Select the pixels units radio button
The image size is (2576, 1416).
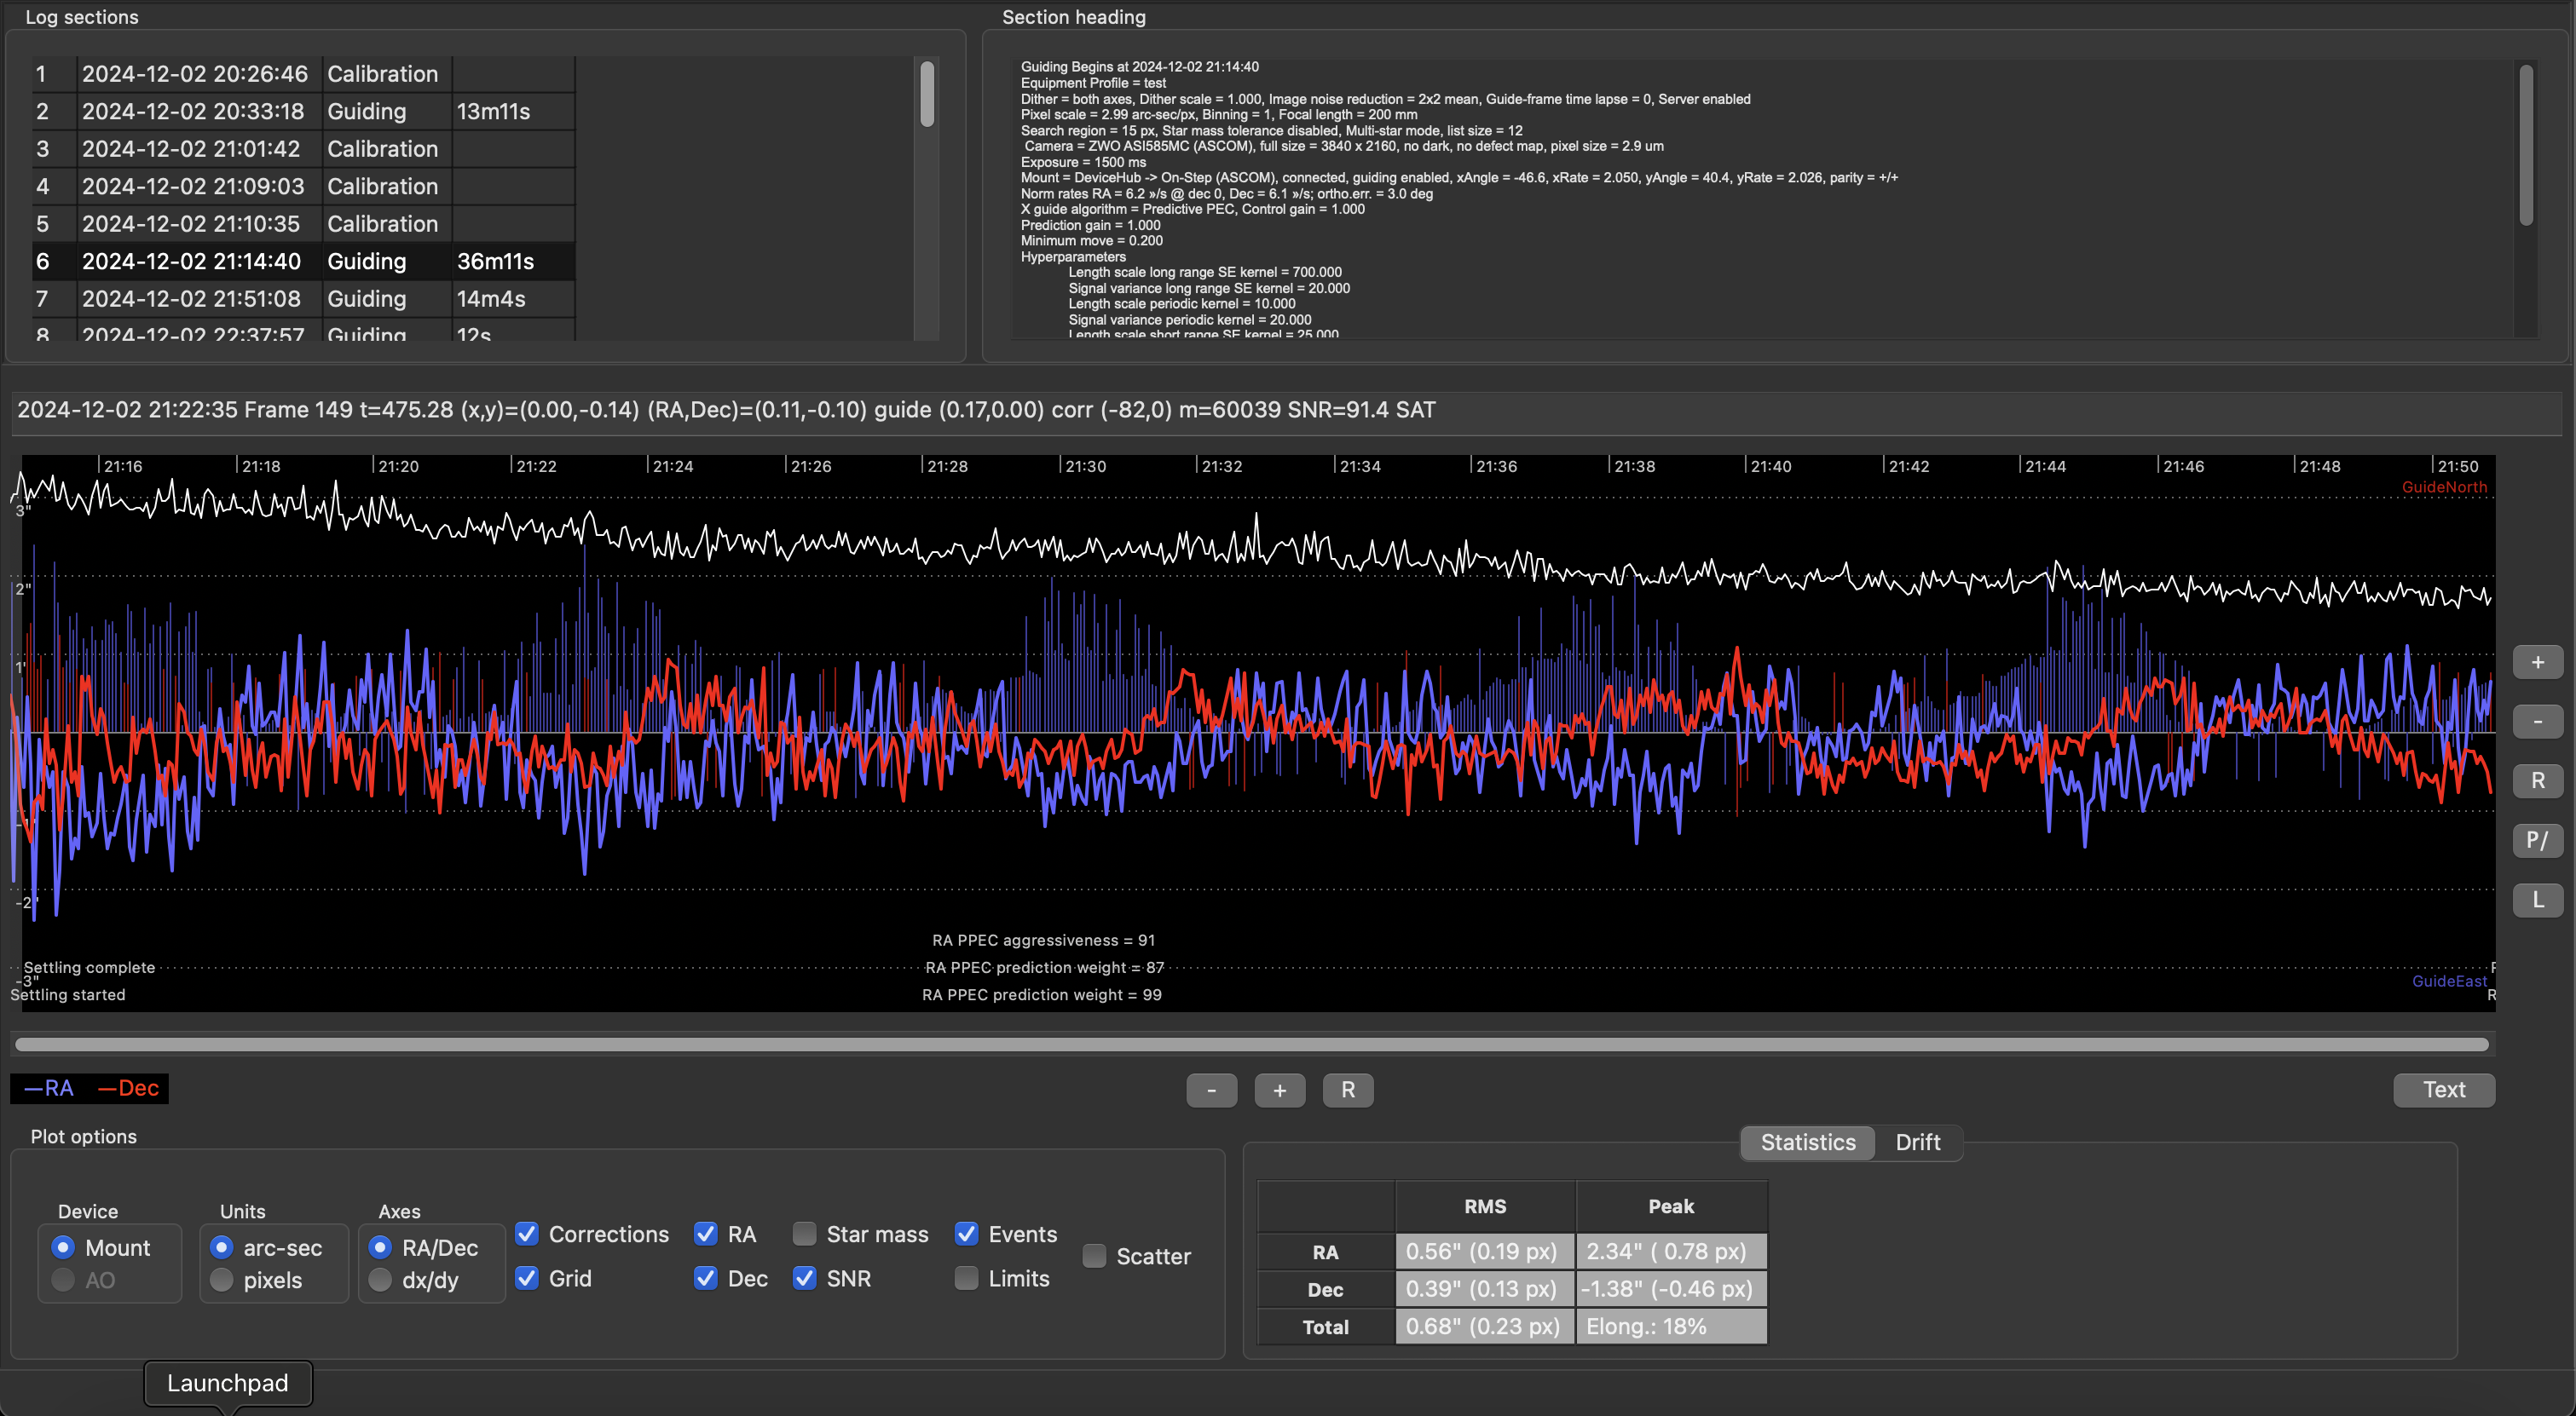[222, 1280]
